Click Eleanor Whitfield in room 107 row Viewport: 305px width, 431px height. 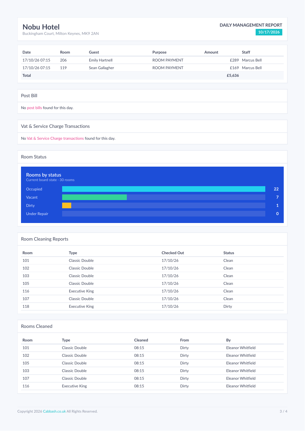[241, 378]
